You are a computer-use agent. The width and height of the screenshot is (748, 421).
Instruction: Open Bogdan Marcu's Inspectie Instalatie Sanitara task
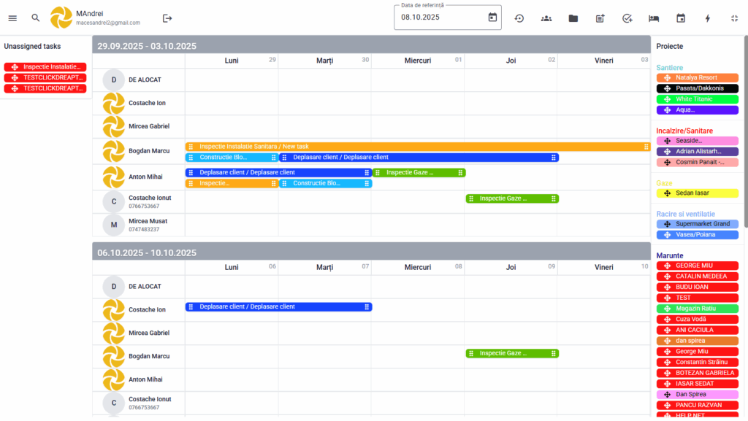coord(416,147)
